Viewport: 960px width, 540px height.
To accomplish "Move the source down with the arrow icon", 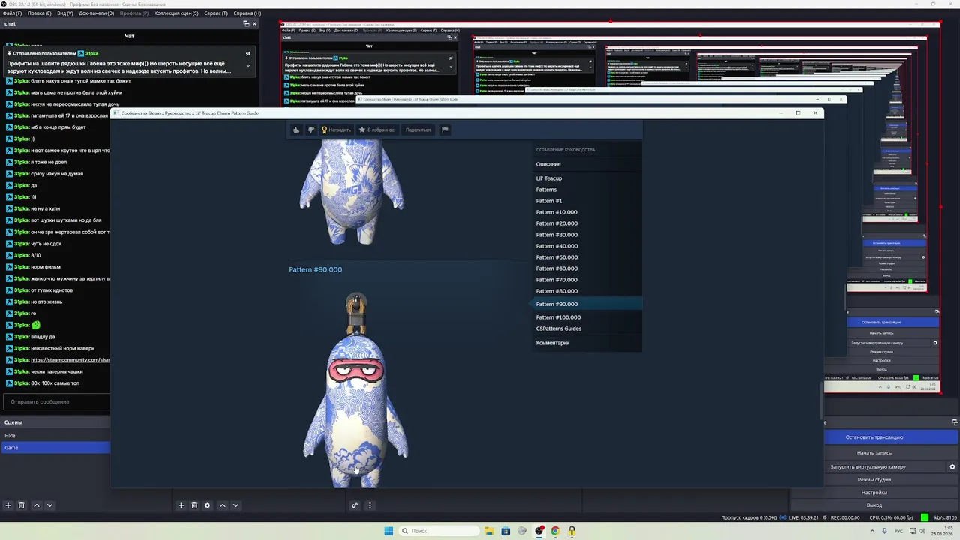I will pyautogui.click(x=235, y=505).
